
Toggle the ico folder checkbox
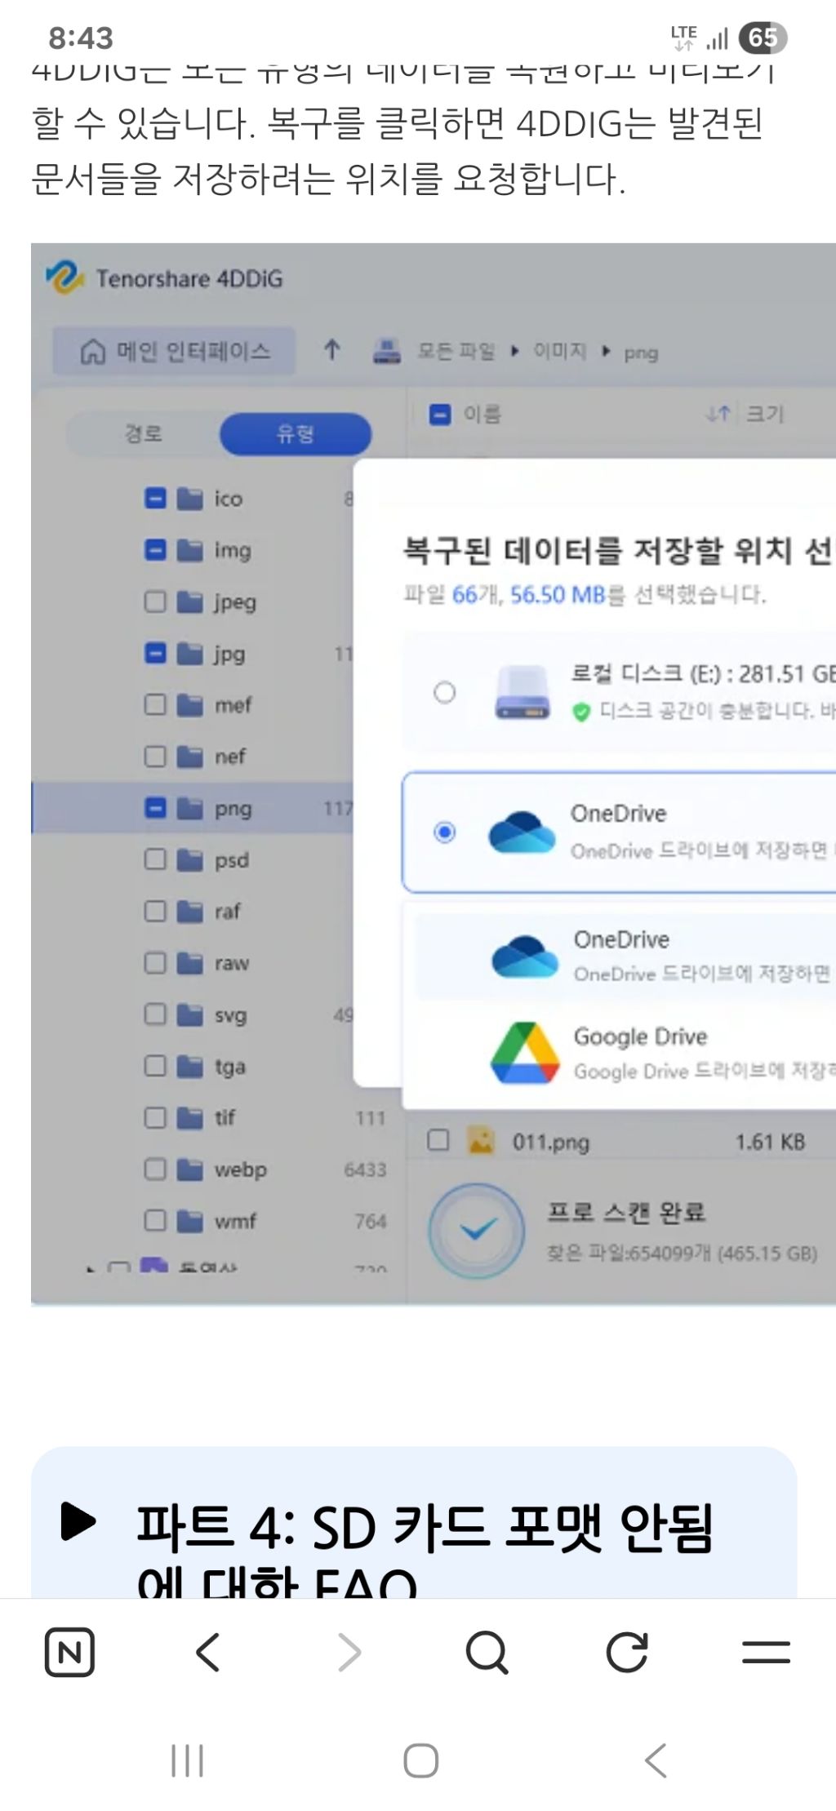coord(155,498)
